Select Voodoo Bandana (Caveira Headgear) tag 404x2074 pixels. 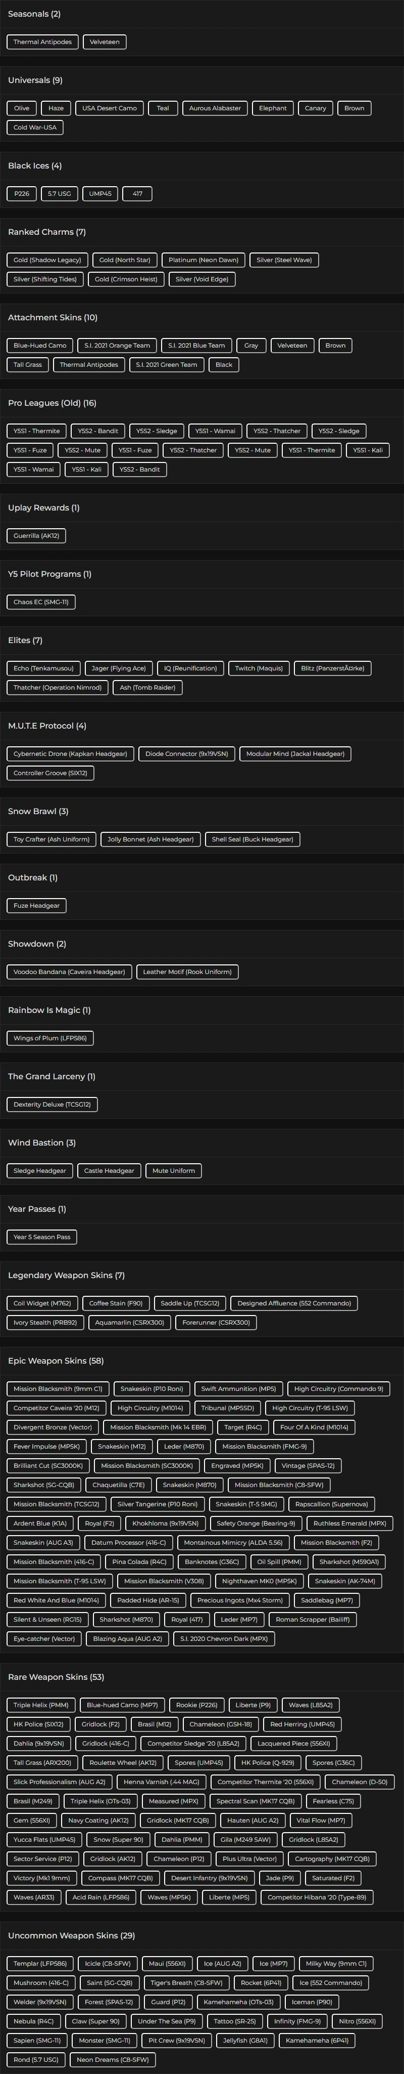[69, 972]
